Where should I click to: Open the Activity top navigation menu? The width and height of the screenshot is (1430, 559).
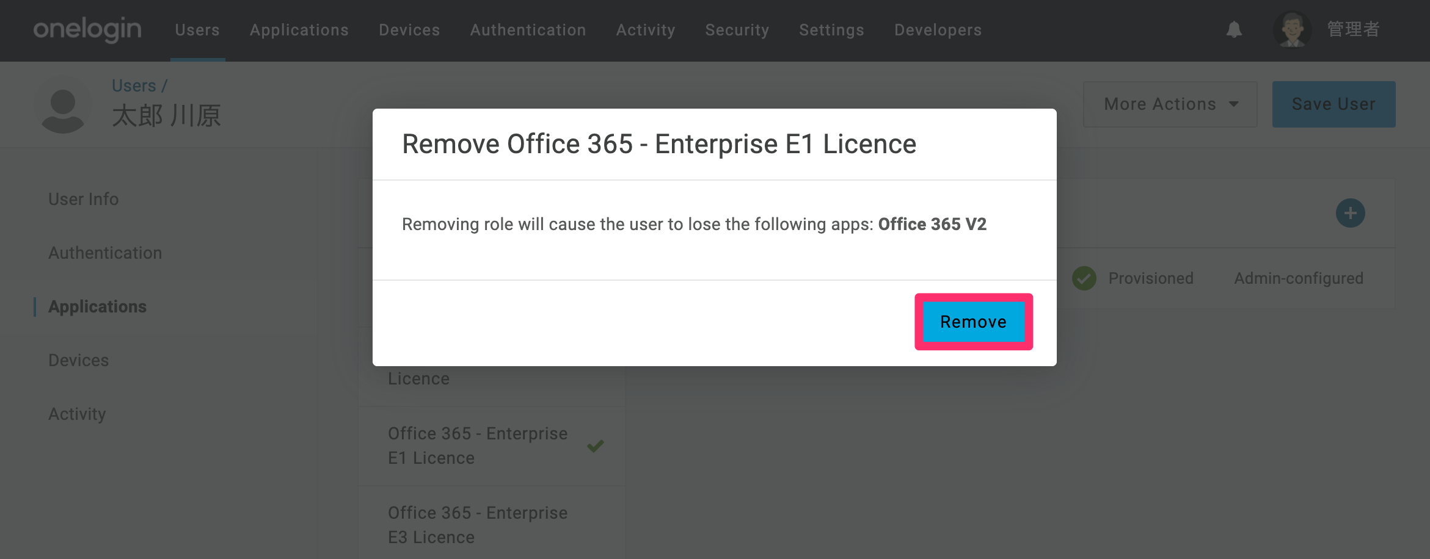[x=646, y=30]
